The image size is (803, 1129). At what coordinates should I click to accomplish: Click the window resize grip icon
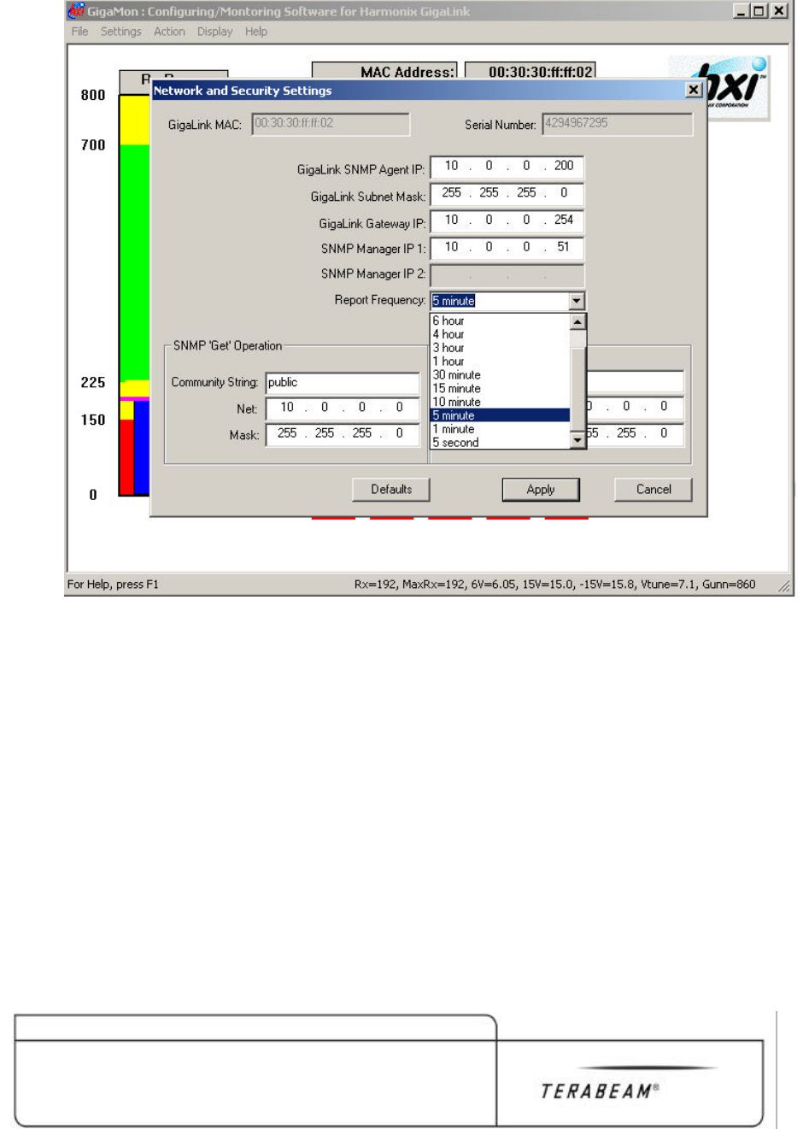coord(783,585)
